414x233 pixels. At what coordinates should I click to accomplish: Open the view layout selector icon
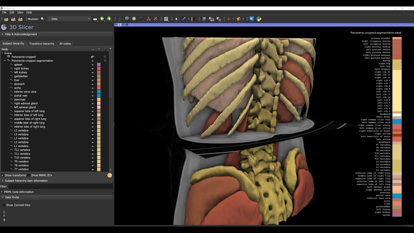click(x=166, y=19)
